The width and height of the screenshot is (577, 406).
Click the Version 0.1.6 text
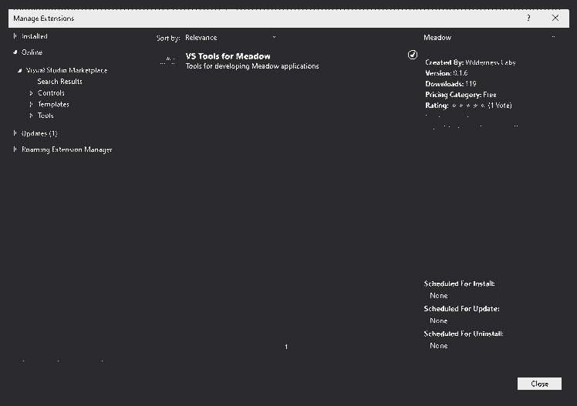(x=447, y=73)
